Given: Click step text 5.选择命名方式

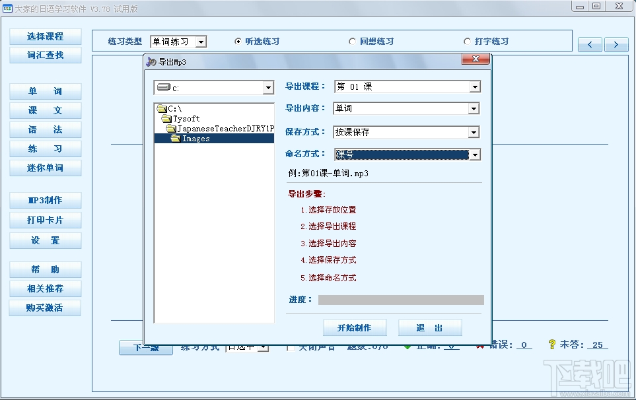Looking at the screenshot, I should [328, 278].
